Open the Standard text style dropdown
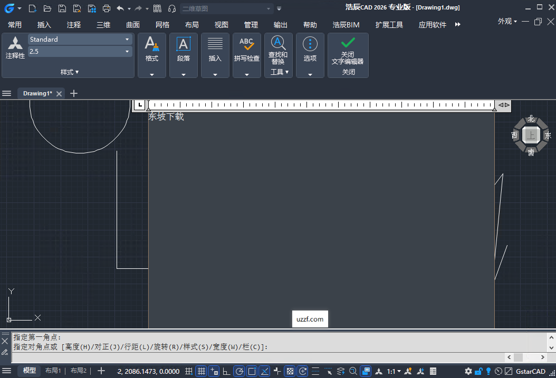The height and width of the screenshot is (378, 556). [x=80, y=40]
